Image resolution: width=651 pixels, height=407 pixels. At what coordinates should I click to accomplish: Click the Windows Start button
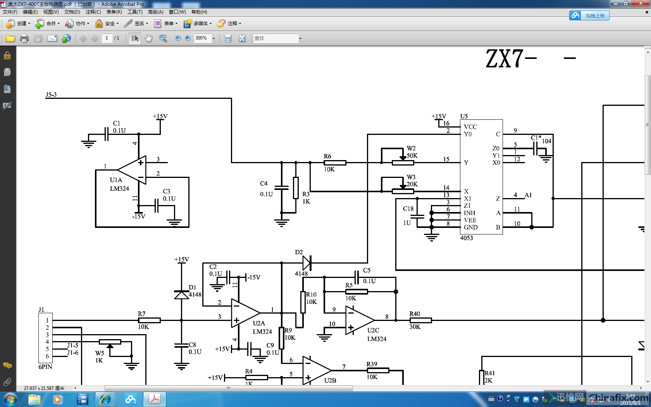[x=10, y=399]
